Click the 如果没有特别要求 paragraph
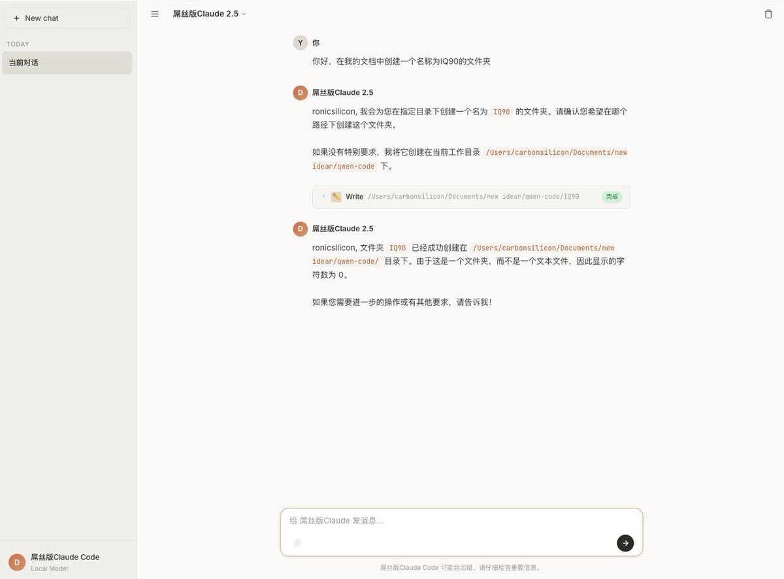Viewport: 784px width, 579px height. 470,159
